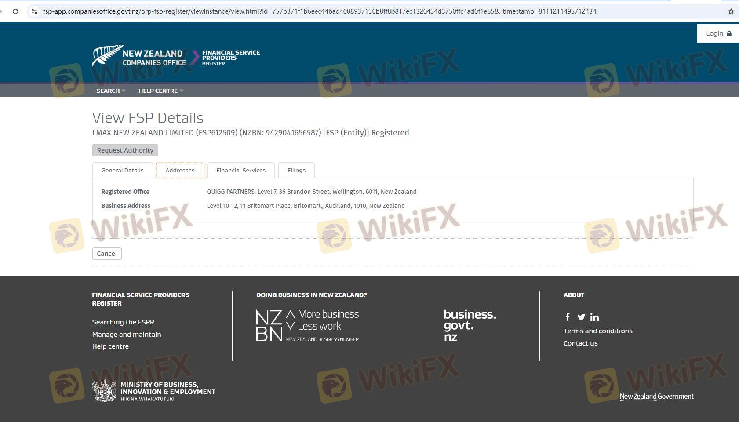Open the Financial Services tab
This screenshot has height=422, width=739.
[x=241, y=171]
